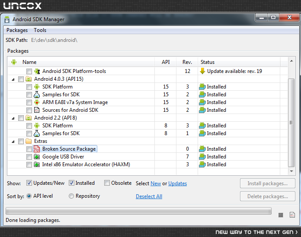
Task: Check the Intel x86 Emulator Accelerator checkbox
Action: pos(29,164)
